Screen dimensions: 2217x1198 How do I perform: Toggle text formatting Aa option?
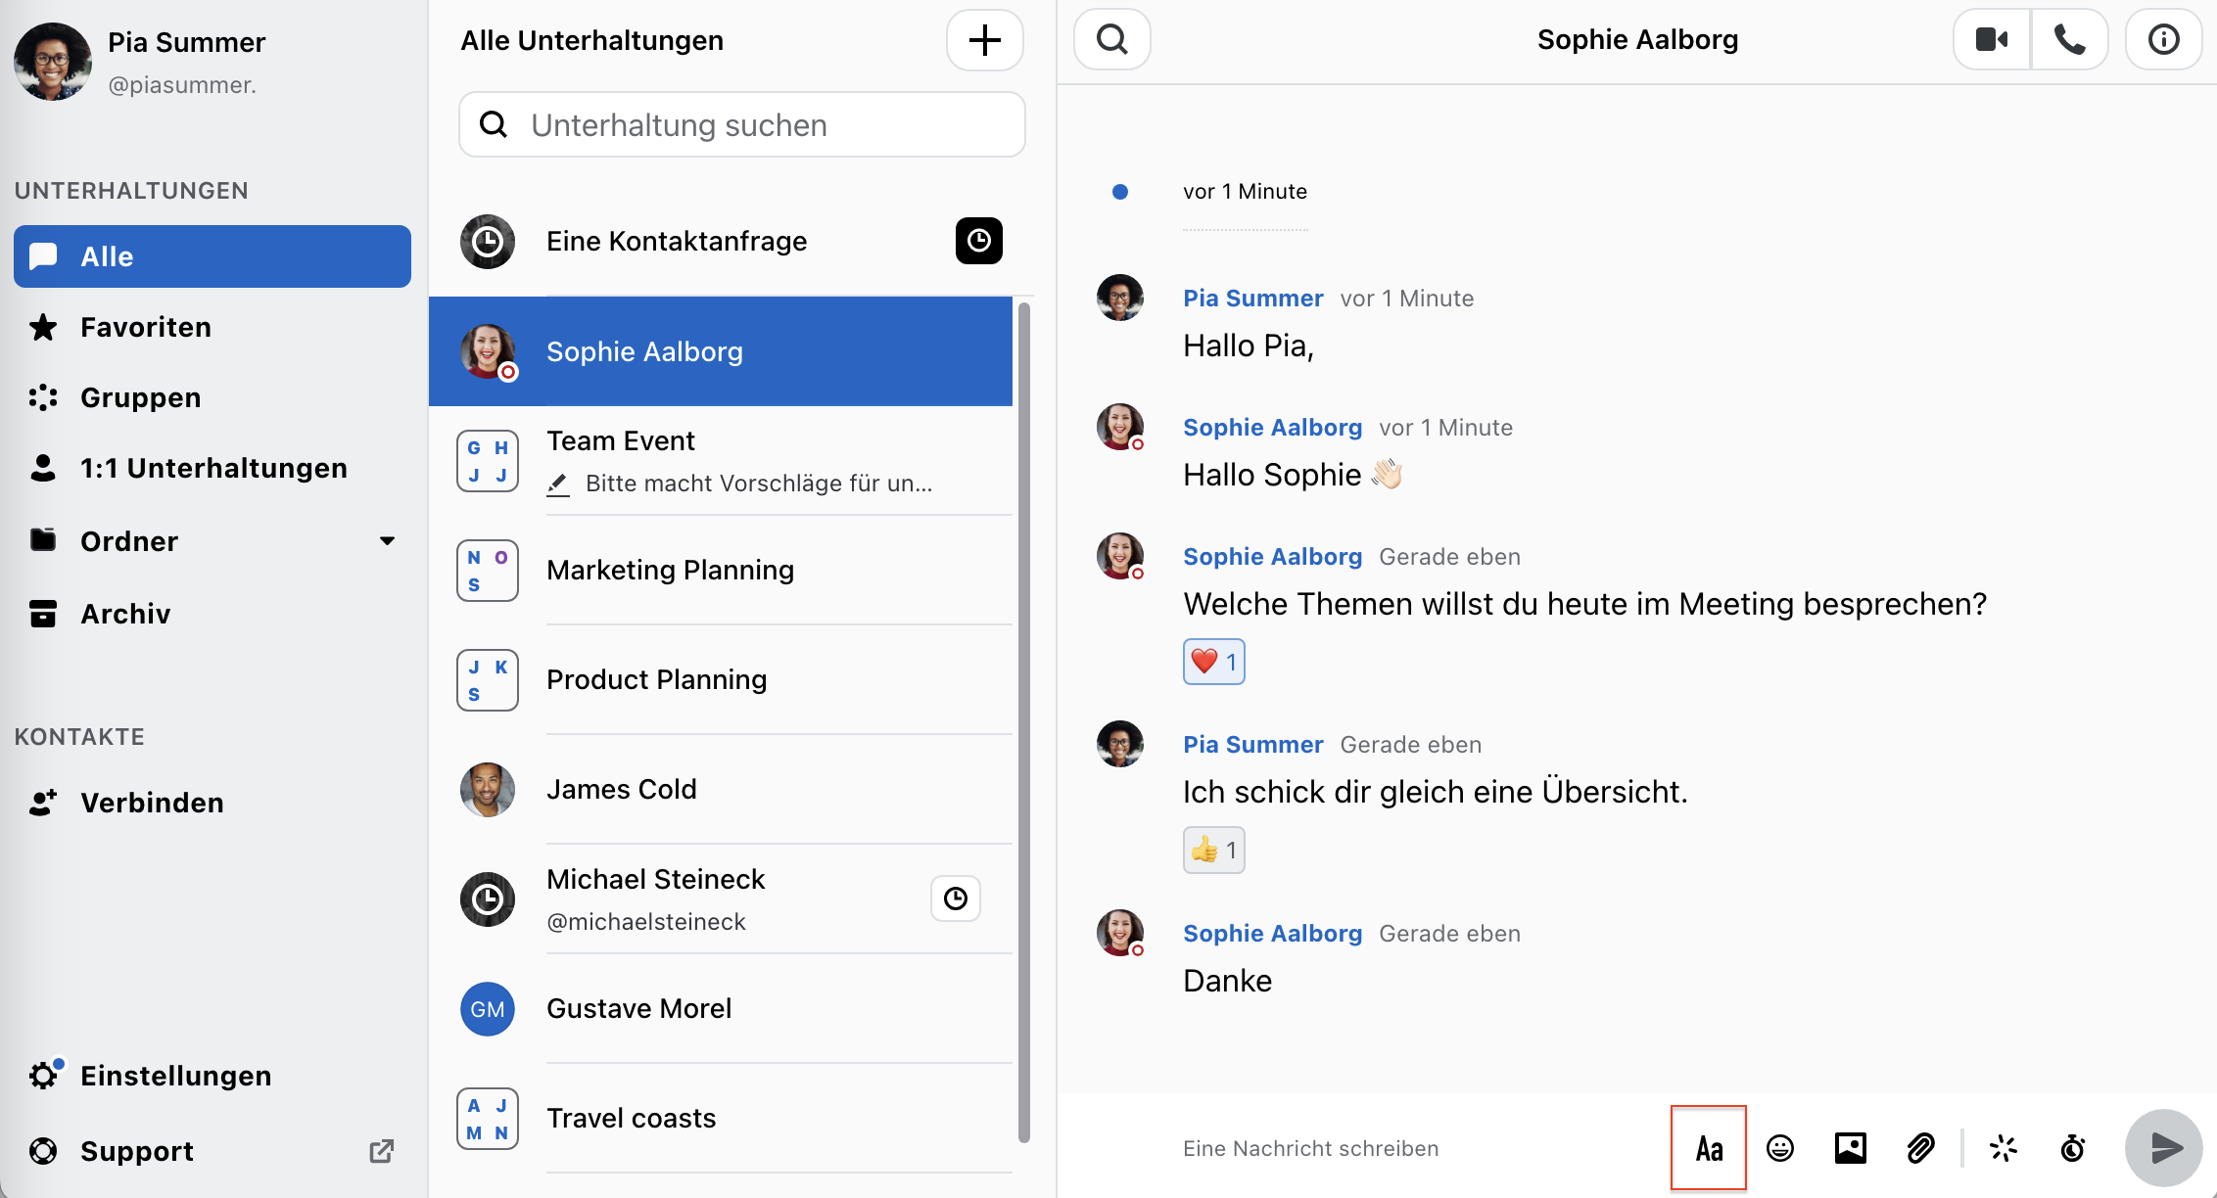[x=1709, y=1148]
